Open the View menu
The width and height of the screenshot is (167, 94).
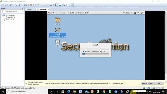(x=11, y=5)
